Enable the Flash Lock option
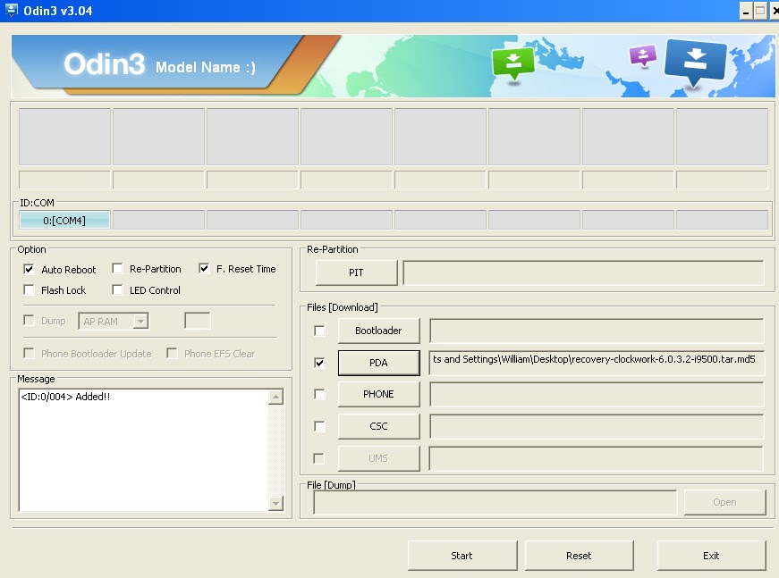 coord(29,289)
